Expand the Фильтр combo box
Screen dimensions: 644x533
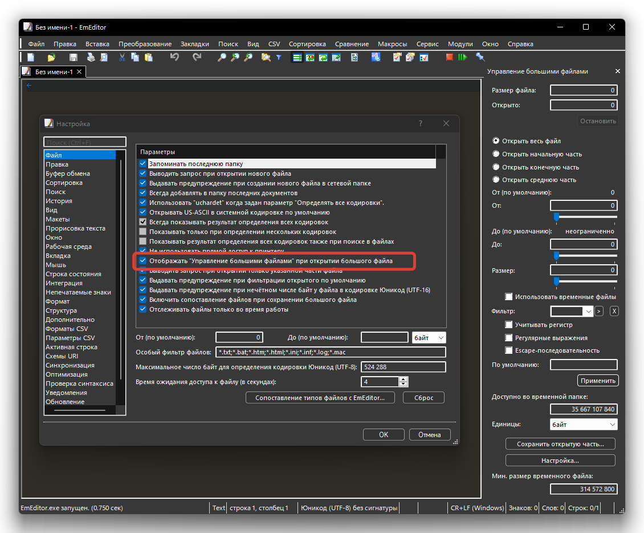click(x=588, y=312)
